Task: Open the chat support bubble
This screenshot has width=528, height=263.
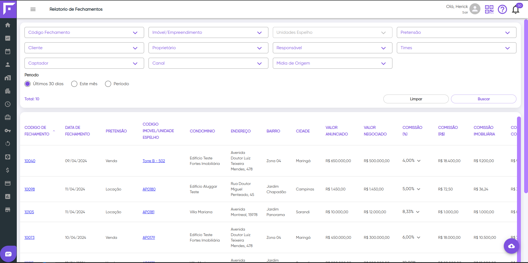Action: (8, 254)
